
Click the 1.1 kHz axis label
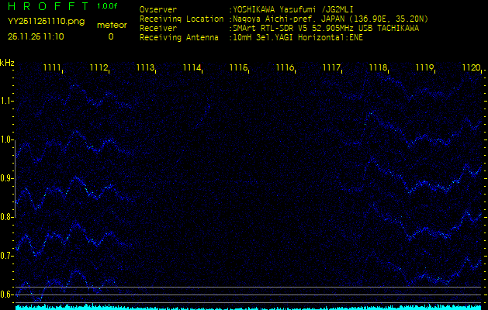[x=7, y=101]
